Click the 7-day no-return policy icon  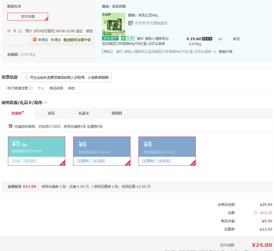[x=131, y=23]
